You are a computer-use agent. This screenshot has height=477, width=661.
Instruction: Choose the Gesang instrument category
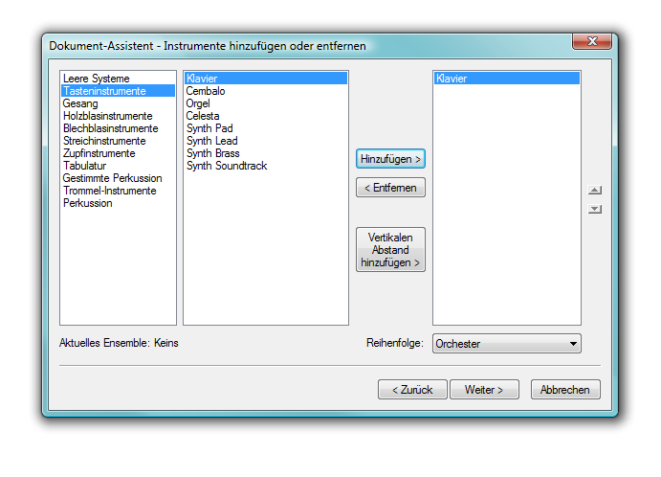point(80,103)
